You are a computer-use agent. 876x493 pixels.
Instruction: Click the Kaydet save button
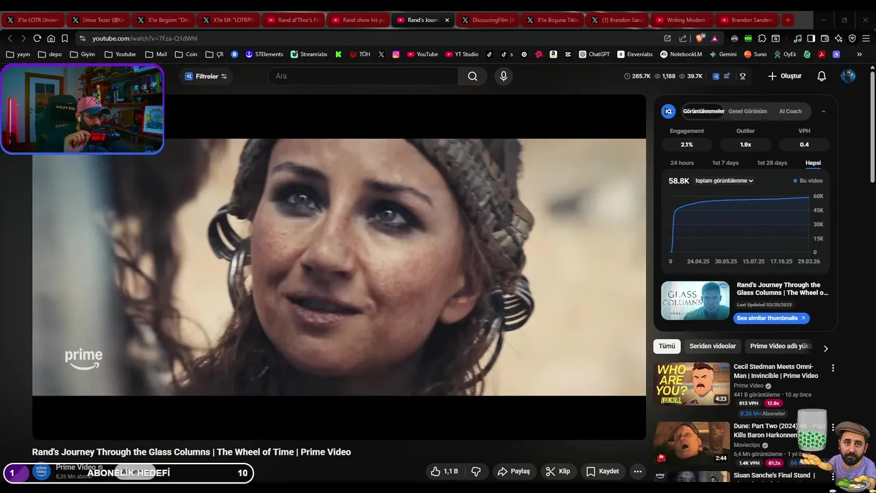[602, 471]
